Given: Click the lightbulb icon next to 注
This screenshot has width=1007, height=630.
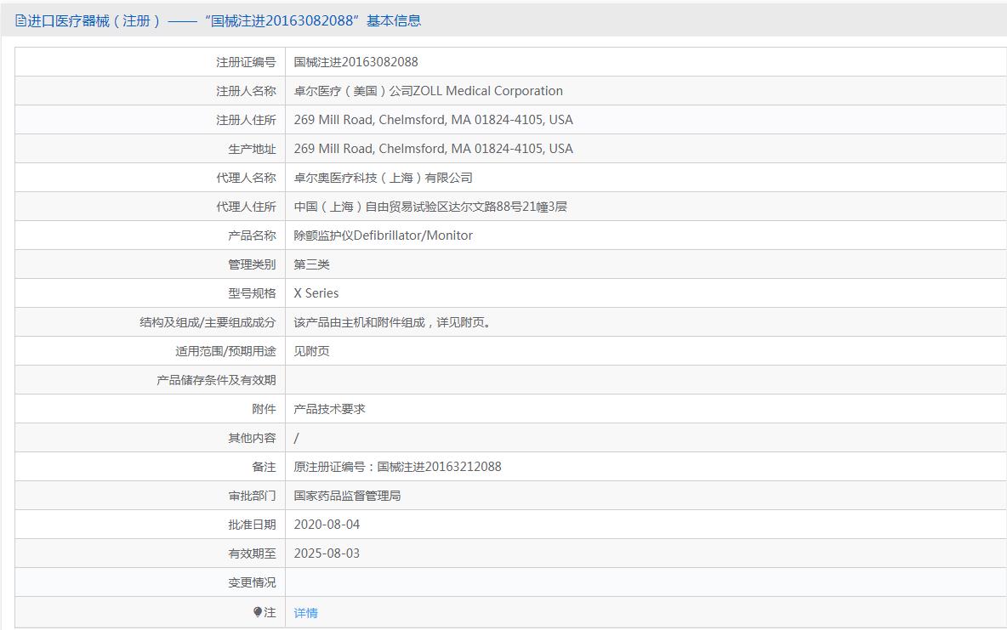Looking at the screenshot, I should pos(258,613).
